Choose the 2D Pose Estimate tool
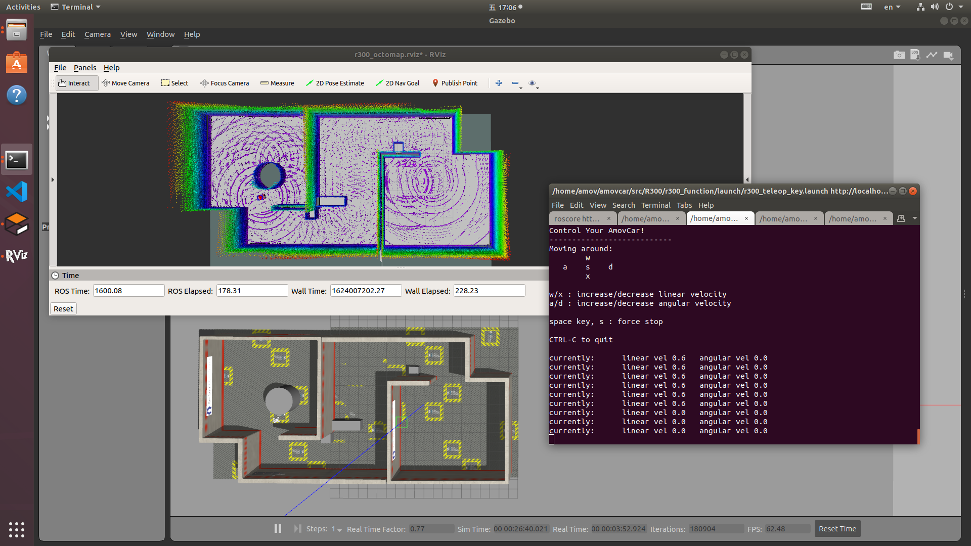 coord(335,83)
